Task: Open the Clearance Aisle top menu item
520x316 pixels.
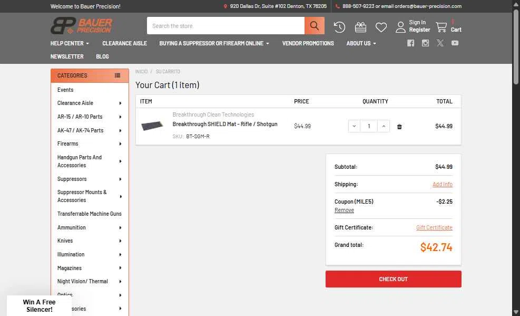Action: [x=124, y=43]
